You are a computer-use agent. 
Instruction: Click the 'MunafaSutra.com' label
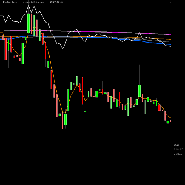34,2
